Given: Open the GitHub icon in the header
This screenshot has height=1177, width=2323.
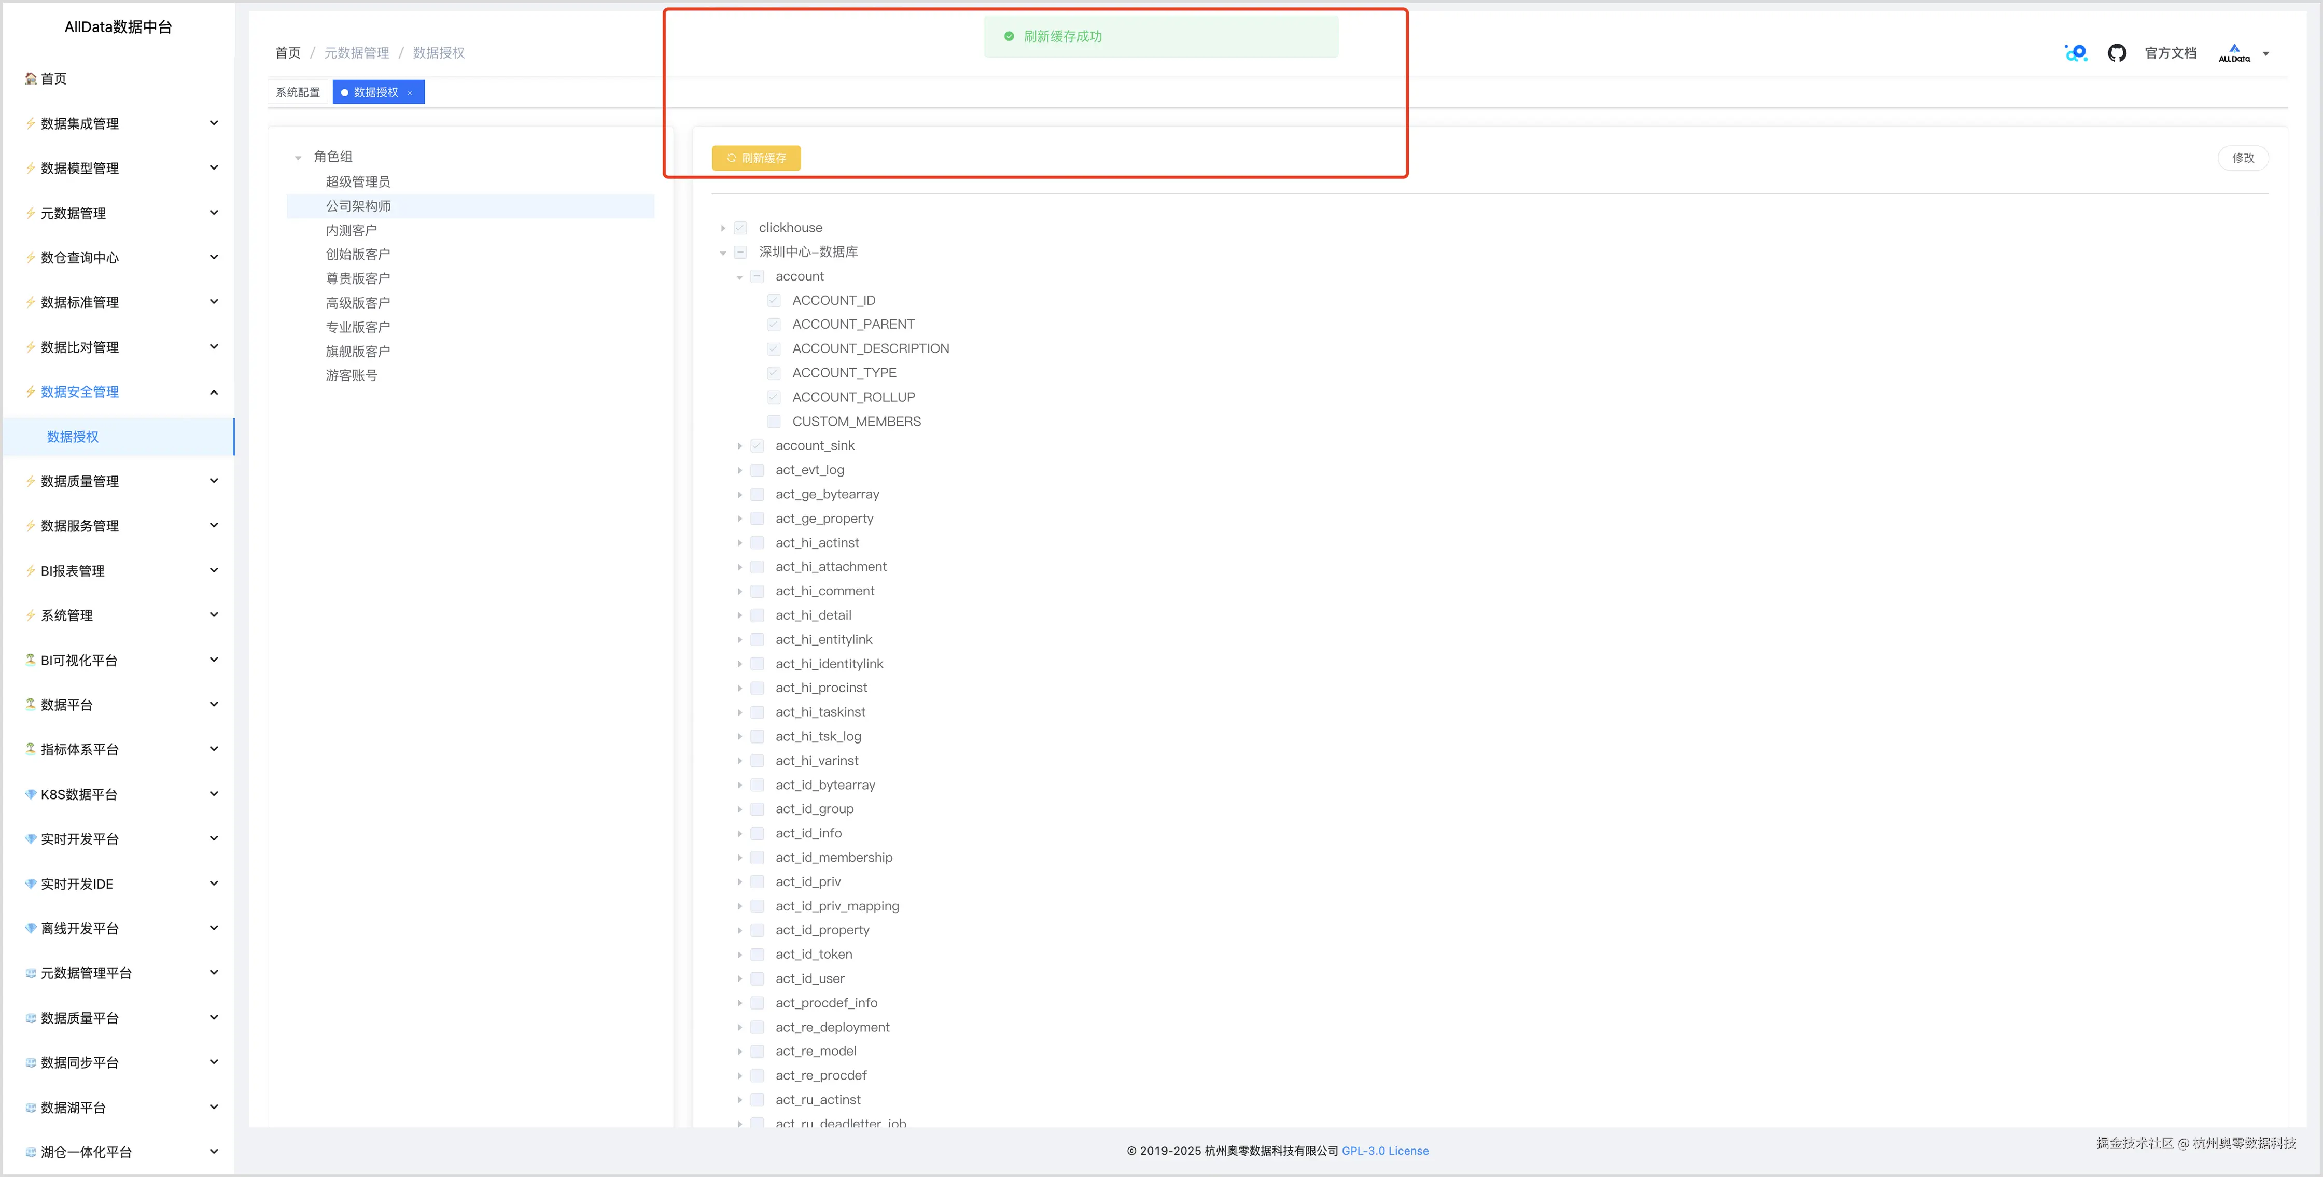Looking at the screenshot, I should [2117, 53].
